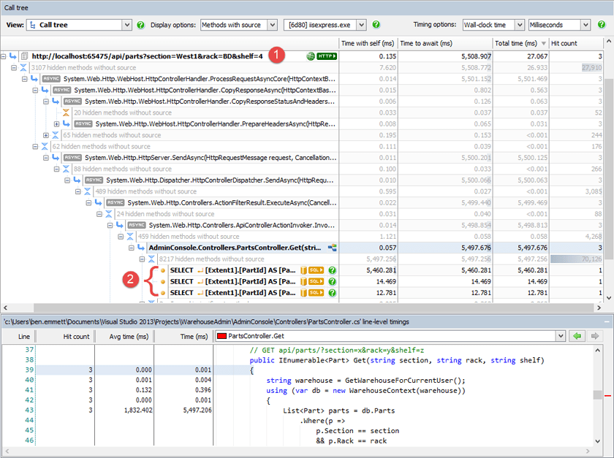
Task: Click the call graph icon beside PartsController.Get
Action: coord(333,248)
